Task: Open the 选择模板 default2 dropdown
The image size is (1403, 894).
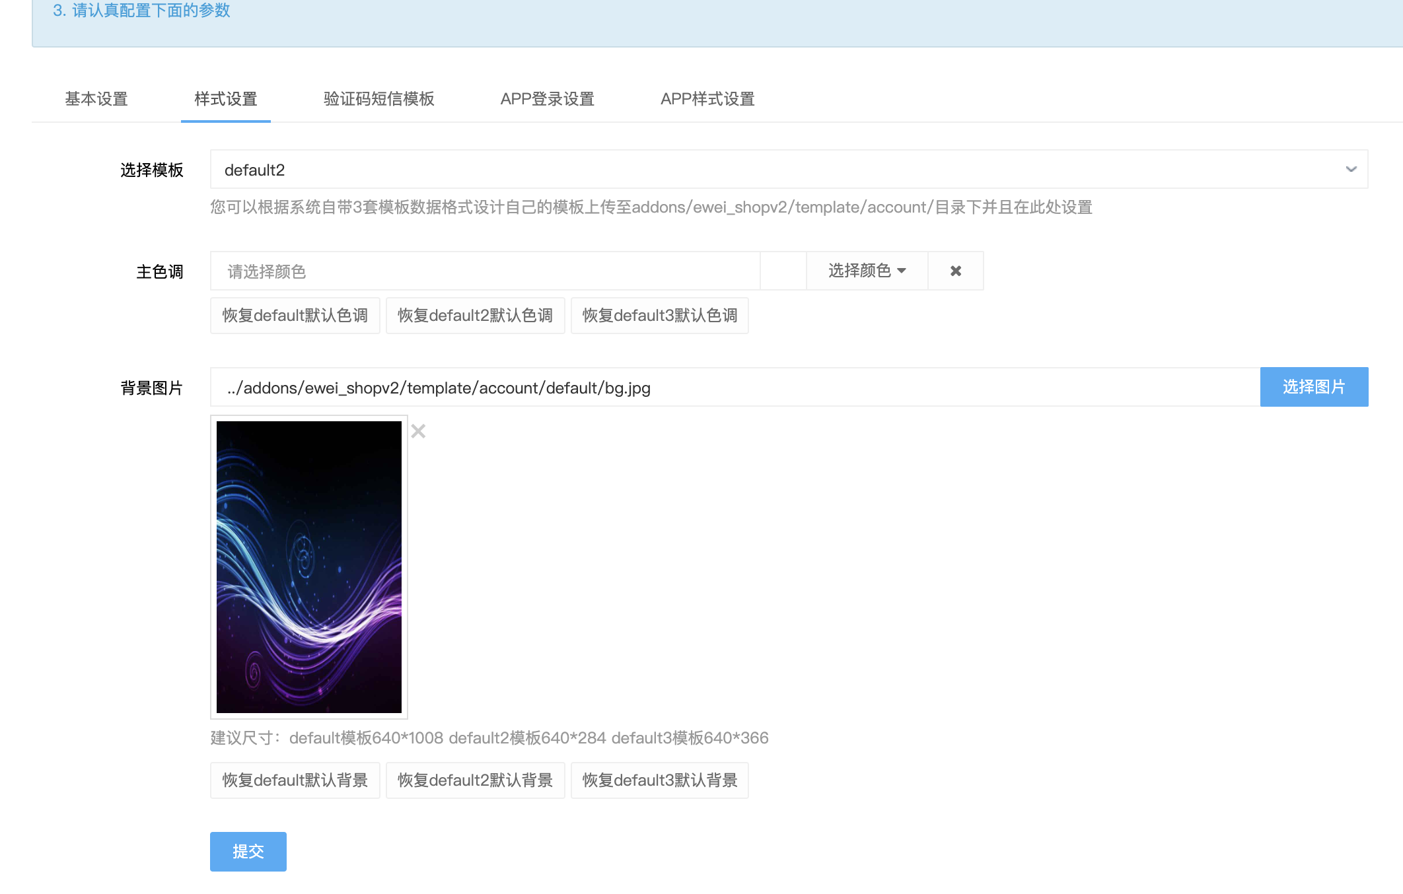Action: point(789,170)
